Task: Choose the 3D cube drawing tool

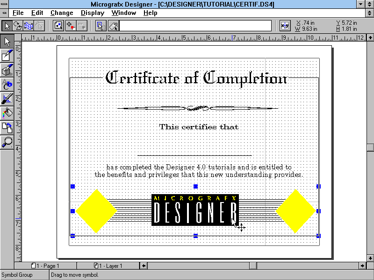Action: (7, 70)
